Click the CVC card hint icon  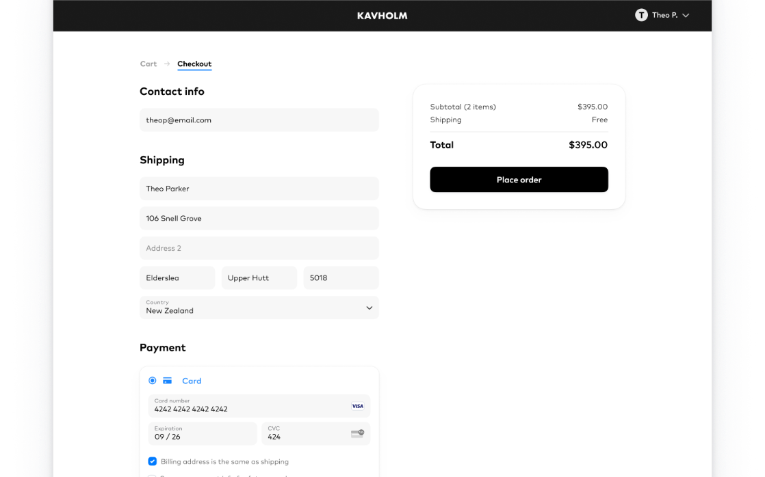[x=357, y=433]
